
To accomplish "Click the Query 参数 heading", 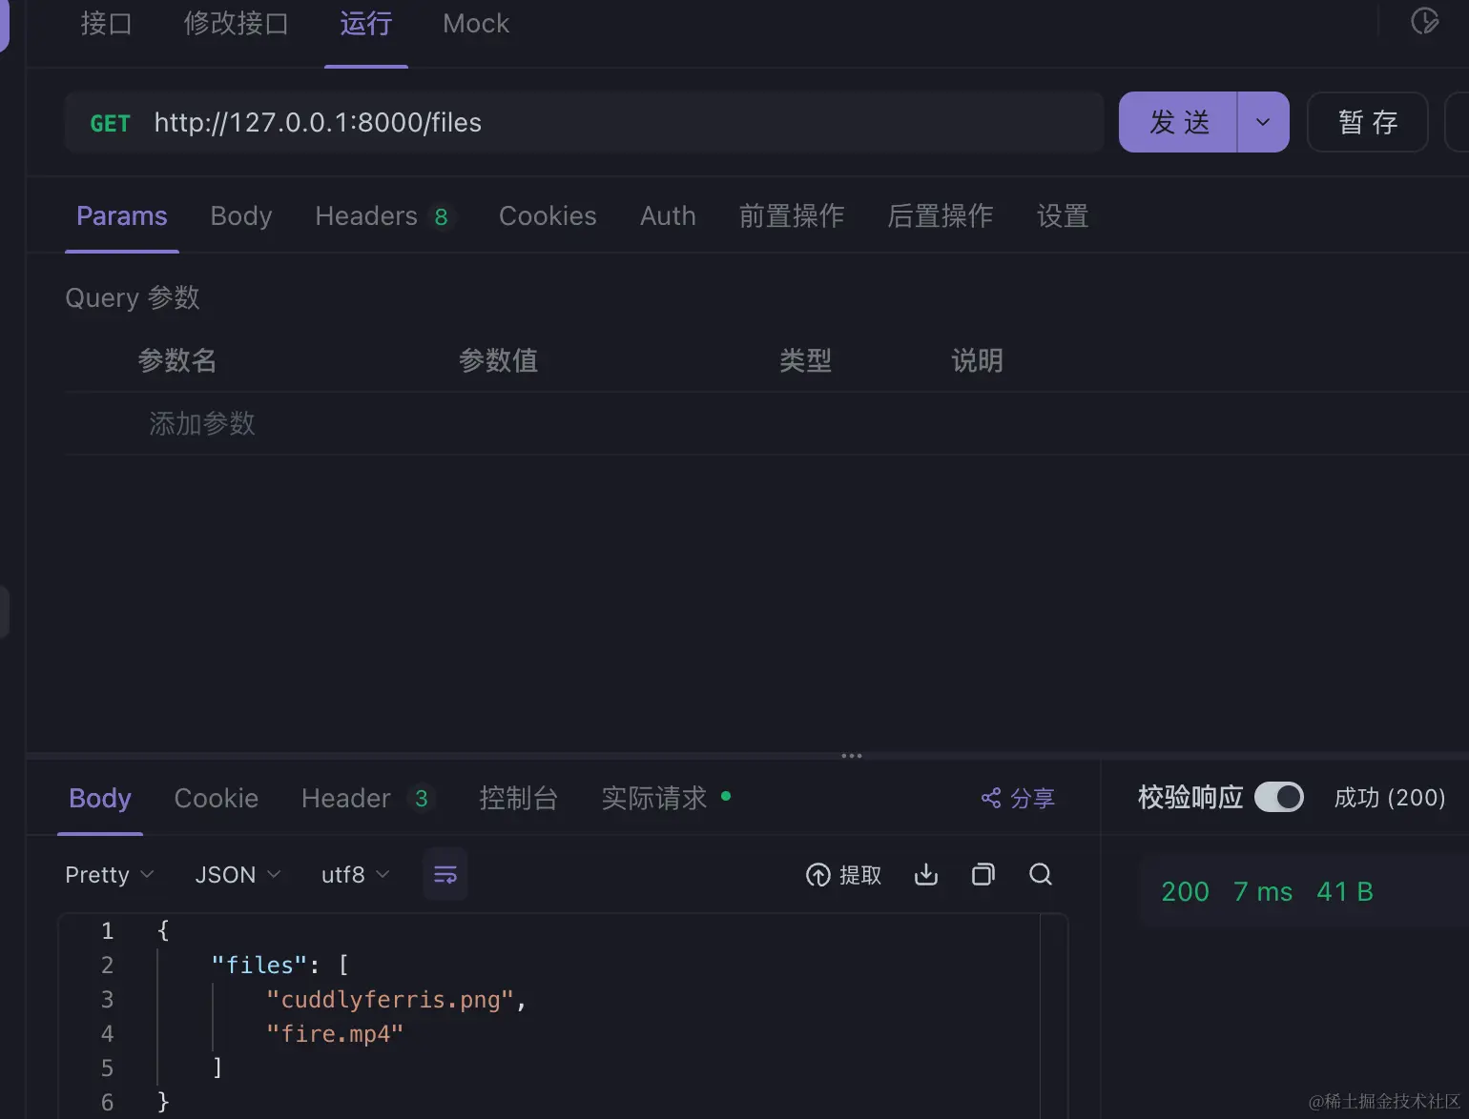I will tap(133, 297).
